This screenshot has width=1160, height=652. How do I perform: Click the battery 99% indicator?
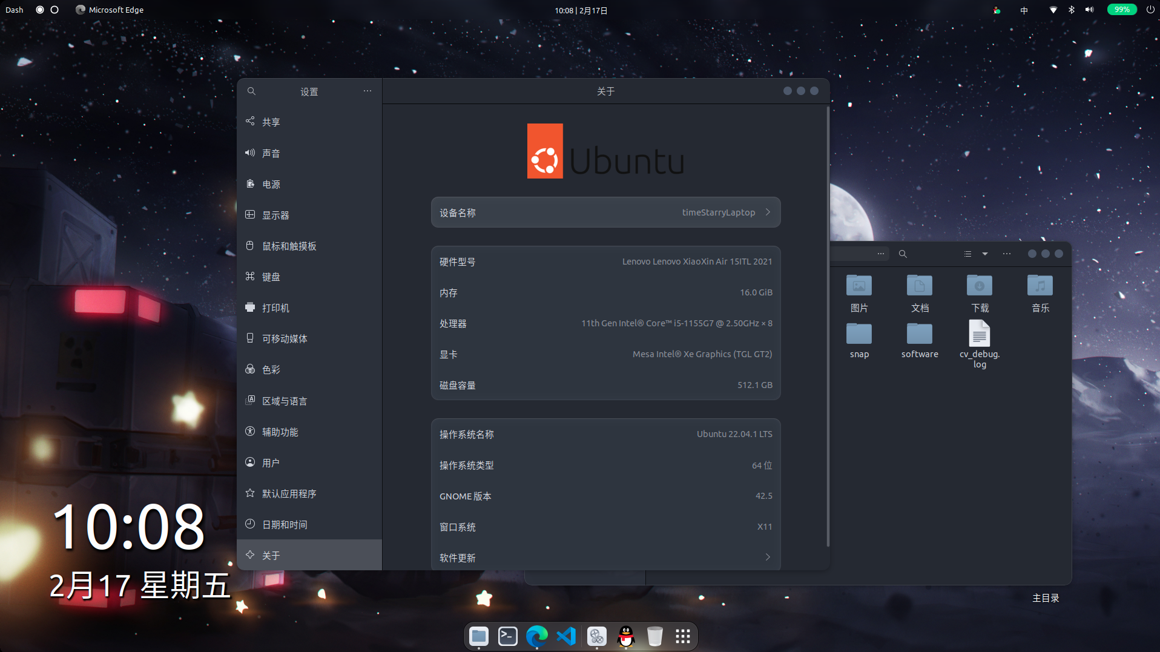1122,10
